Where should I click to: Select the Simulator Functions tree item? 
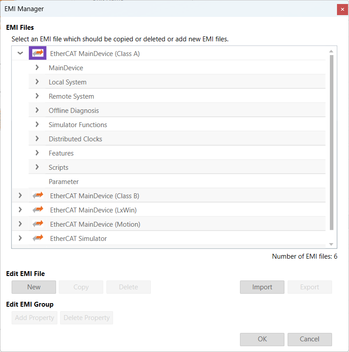pos(78,124)
